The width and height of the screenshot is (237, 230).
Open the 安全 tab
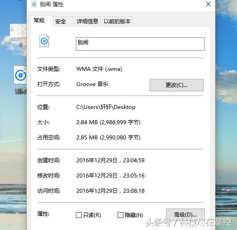click(63, 21)
